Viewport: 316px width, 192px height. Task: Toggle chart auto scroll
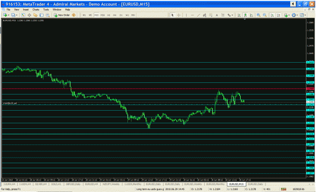pyautogui.click(x=273, y=15)
